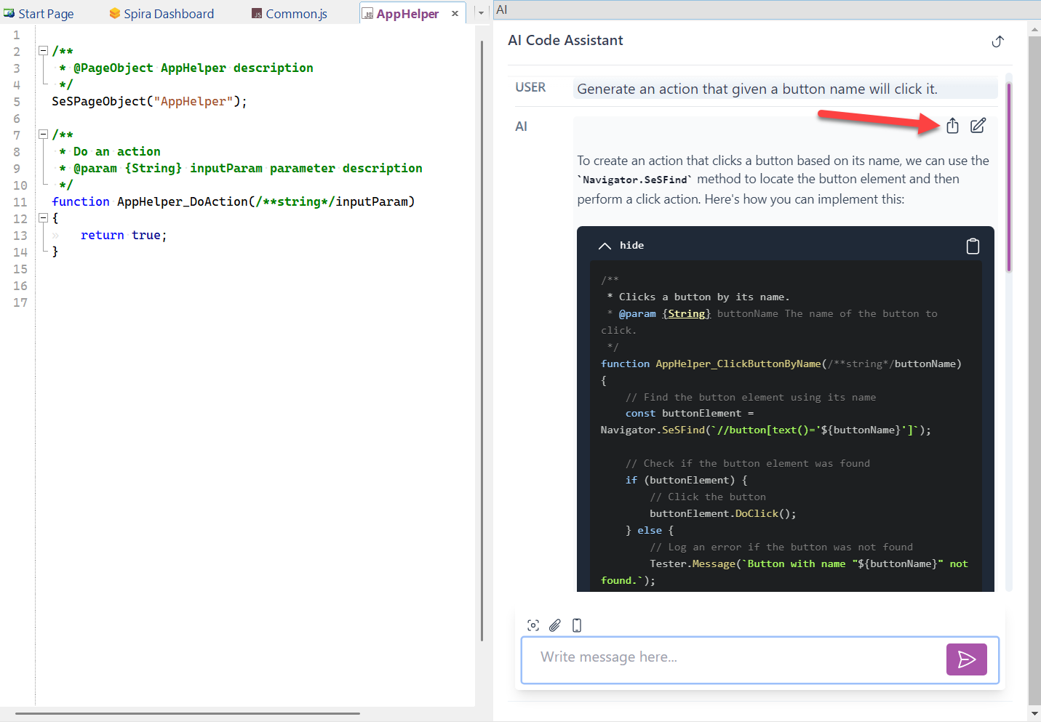Restart the conversation with the refresh icon
Image resolution: width=1041 pixels, height=722 pixels.
pos(997,41)
